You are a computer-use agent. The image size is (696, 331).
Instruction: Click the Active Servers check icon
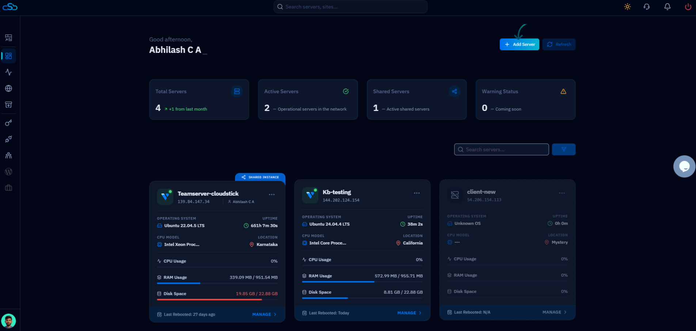pyautogui.click(x=346, y=91)
